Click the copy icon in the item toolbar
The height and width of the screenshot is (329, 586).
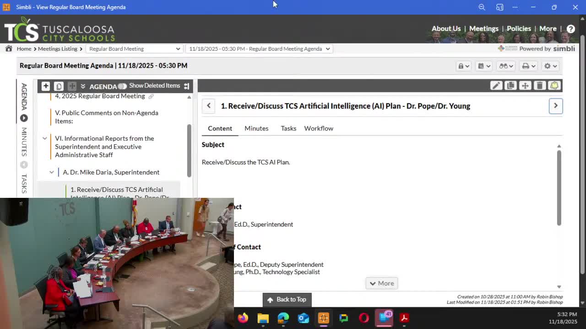[511, 86]
